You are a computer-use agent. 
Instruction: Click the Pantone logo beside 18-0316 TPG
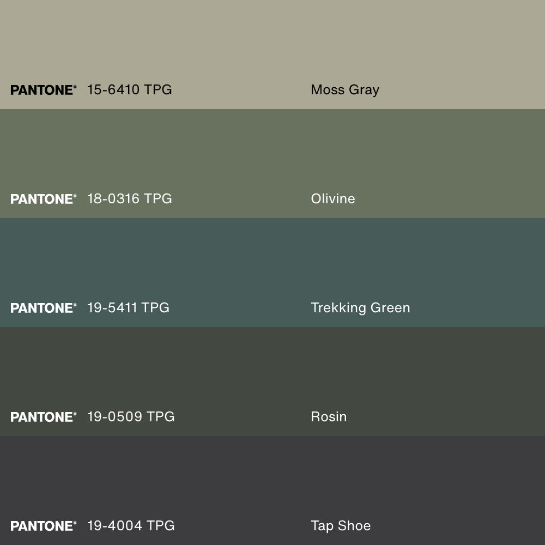pyautogui.click(x=43, y=199)
